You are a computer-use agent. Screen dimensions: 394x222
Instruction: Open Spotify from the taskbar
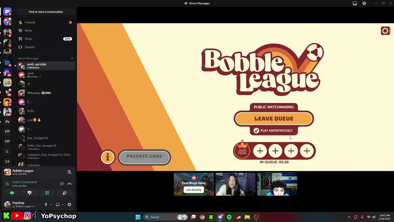229,217
